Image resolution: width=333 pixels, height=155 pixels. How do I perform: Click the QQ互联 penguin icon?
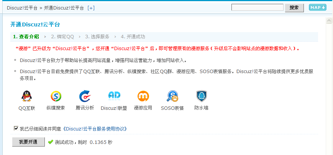pyautogui.click(x=26, y=96)
